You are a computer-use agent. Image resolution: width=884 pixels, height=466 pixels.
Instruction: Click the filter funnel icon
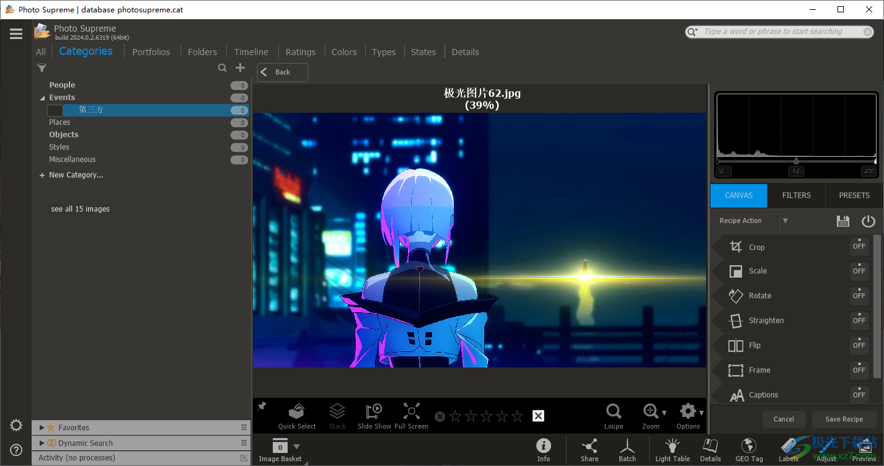click(42, 68)
